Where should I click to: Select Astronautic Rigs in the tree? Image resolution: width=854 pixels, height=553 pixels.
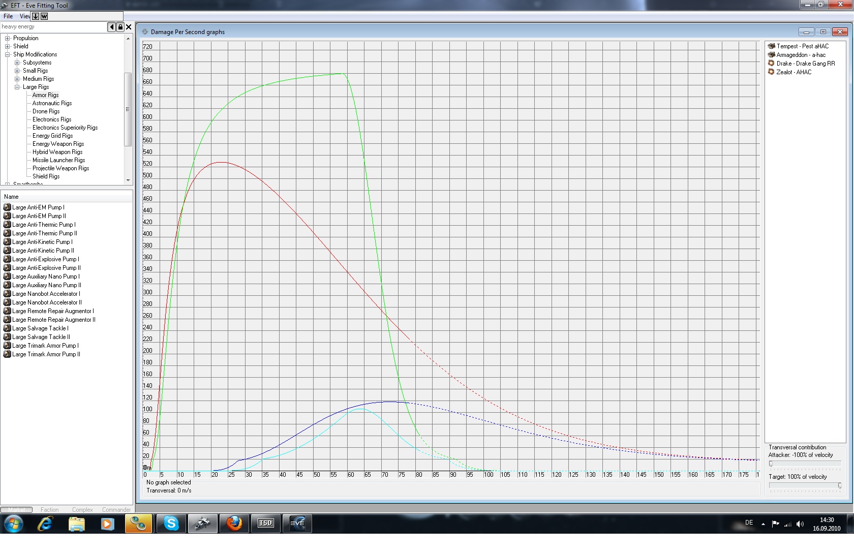tap(52, 103)
